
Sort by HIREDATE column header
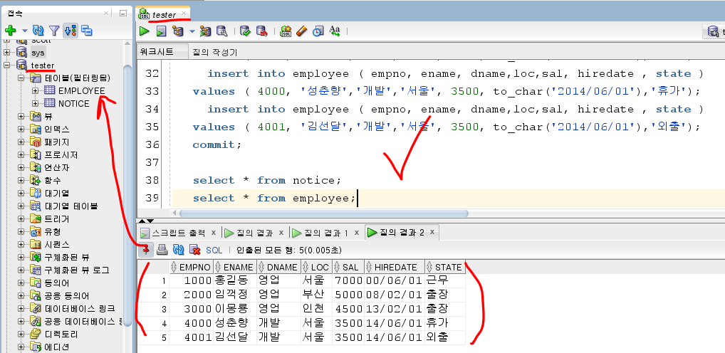pyautogui.click(x=394, y=267)
